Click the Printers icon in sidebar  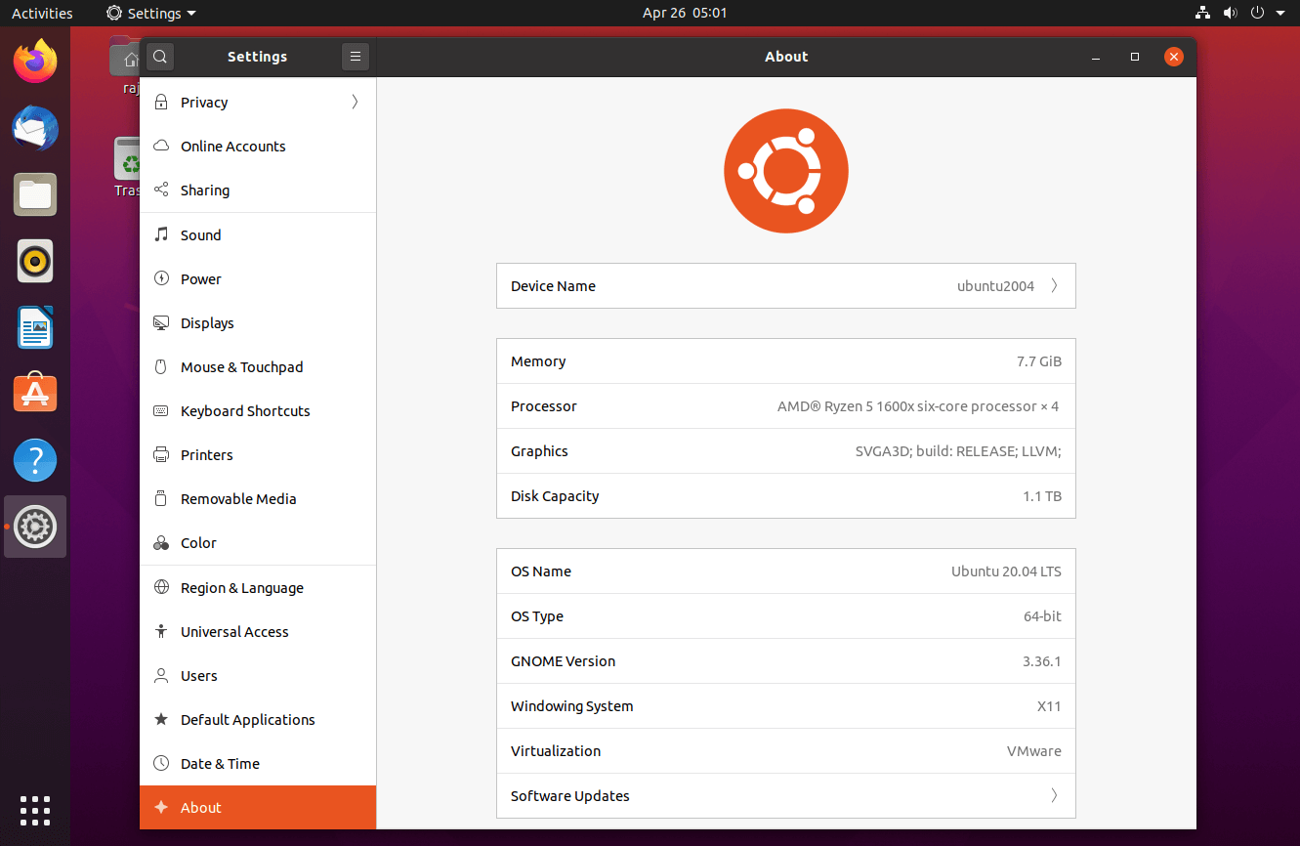pos(161,455)
